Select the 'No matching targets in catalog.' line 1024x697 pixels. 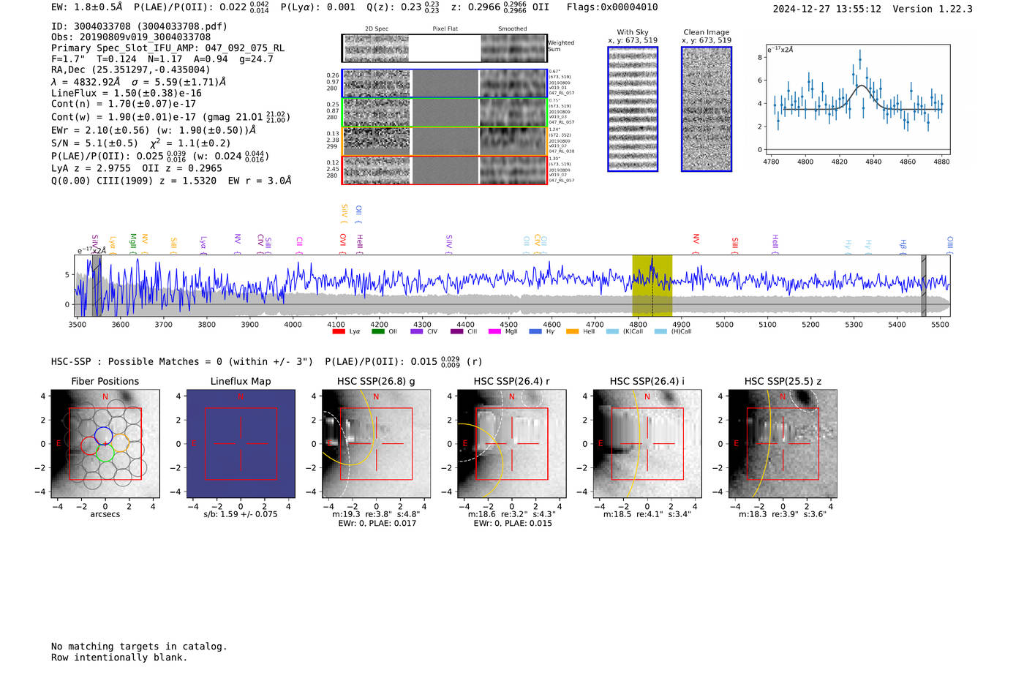pos(139,647)
